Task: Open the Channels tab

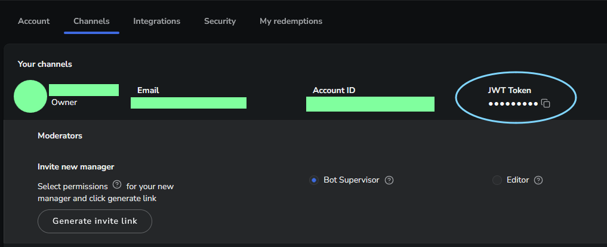Action: point(91,21)
